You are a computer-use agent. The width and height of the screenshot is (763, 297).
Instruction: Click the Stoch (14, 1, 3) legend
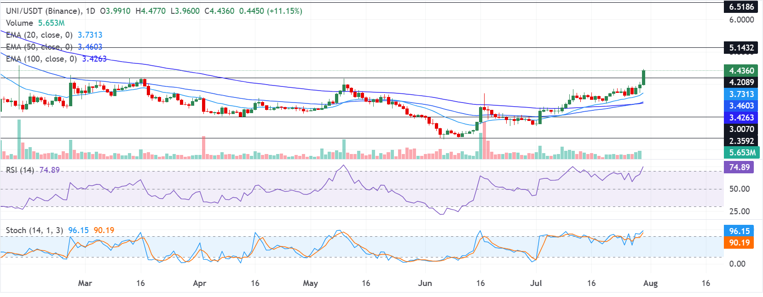pos(60,230)
